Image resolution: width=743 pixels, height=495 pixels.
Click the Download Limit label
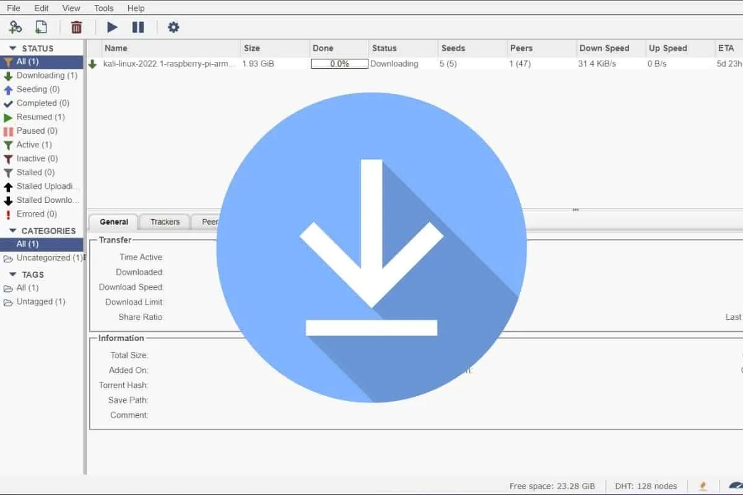(x=134, y=302)
